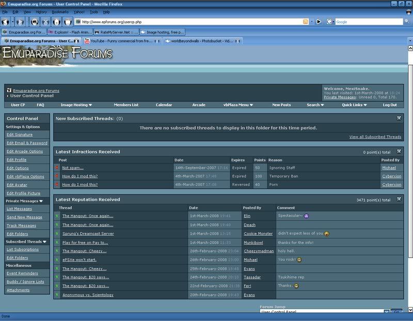Click the RSS feed icon in address bar
Screen dimensions: 413x321
point(305,22)
